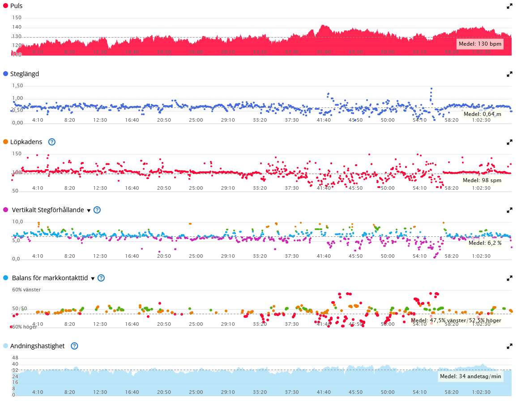This screenshot has height=401, width=517.
Task: Click the red Puls legend dot
Action: pos(5,6)
